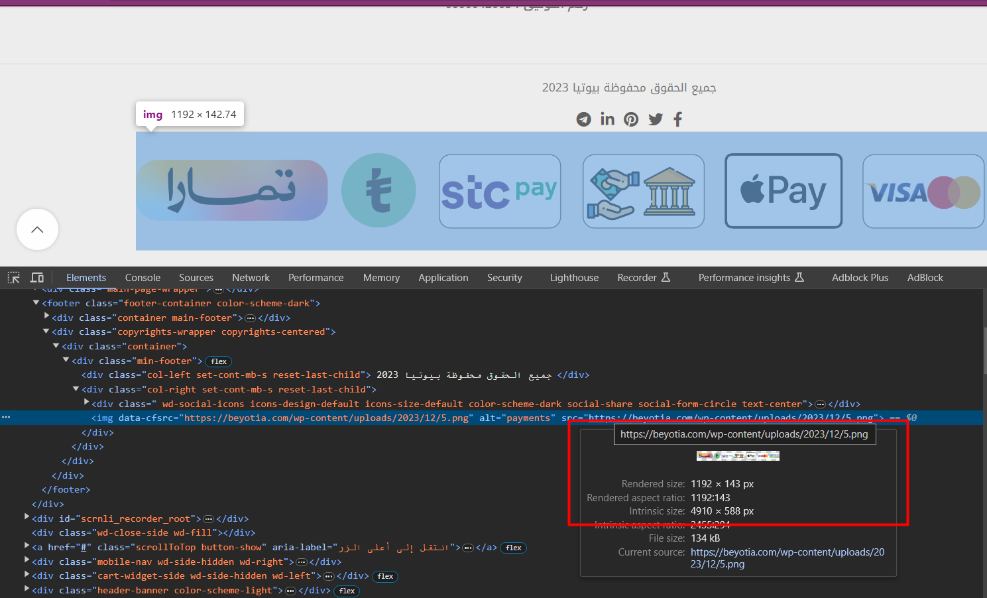Open the Performance insights tab
The width and height of the screenshot is (987, 598).
(x=751, y=278)
